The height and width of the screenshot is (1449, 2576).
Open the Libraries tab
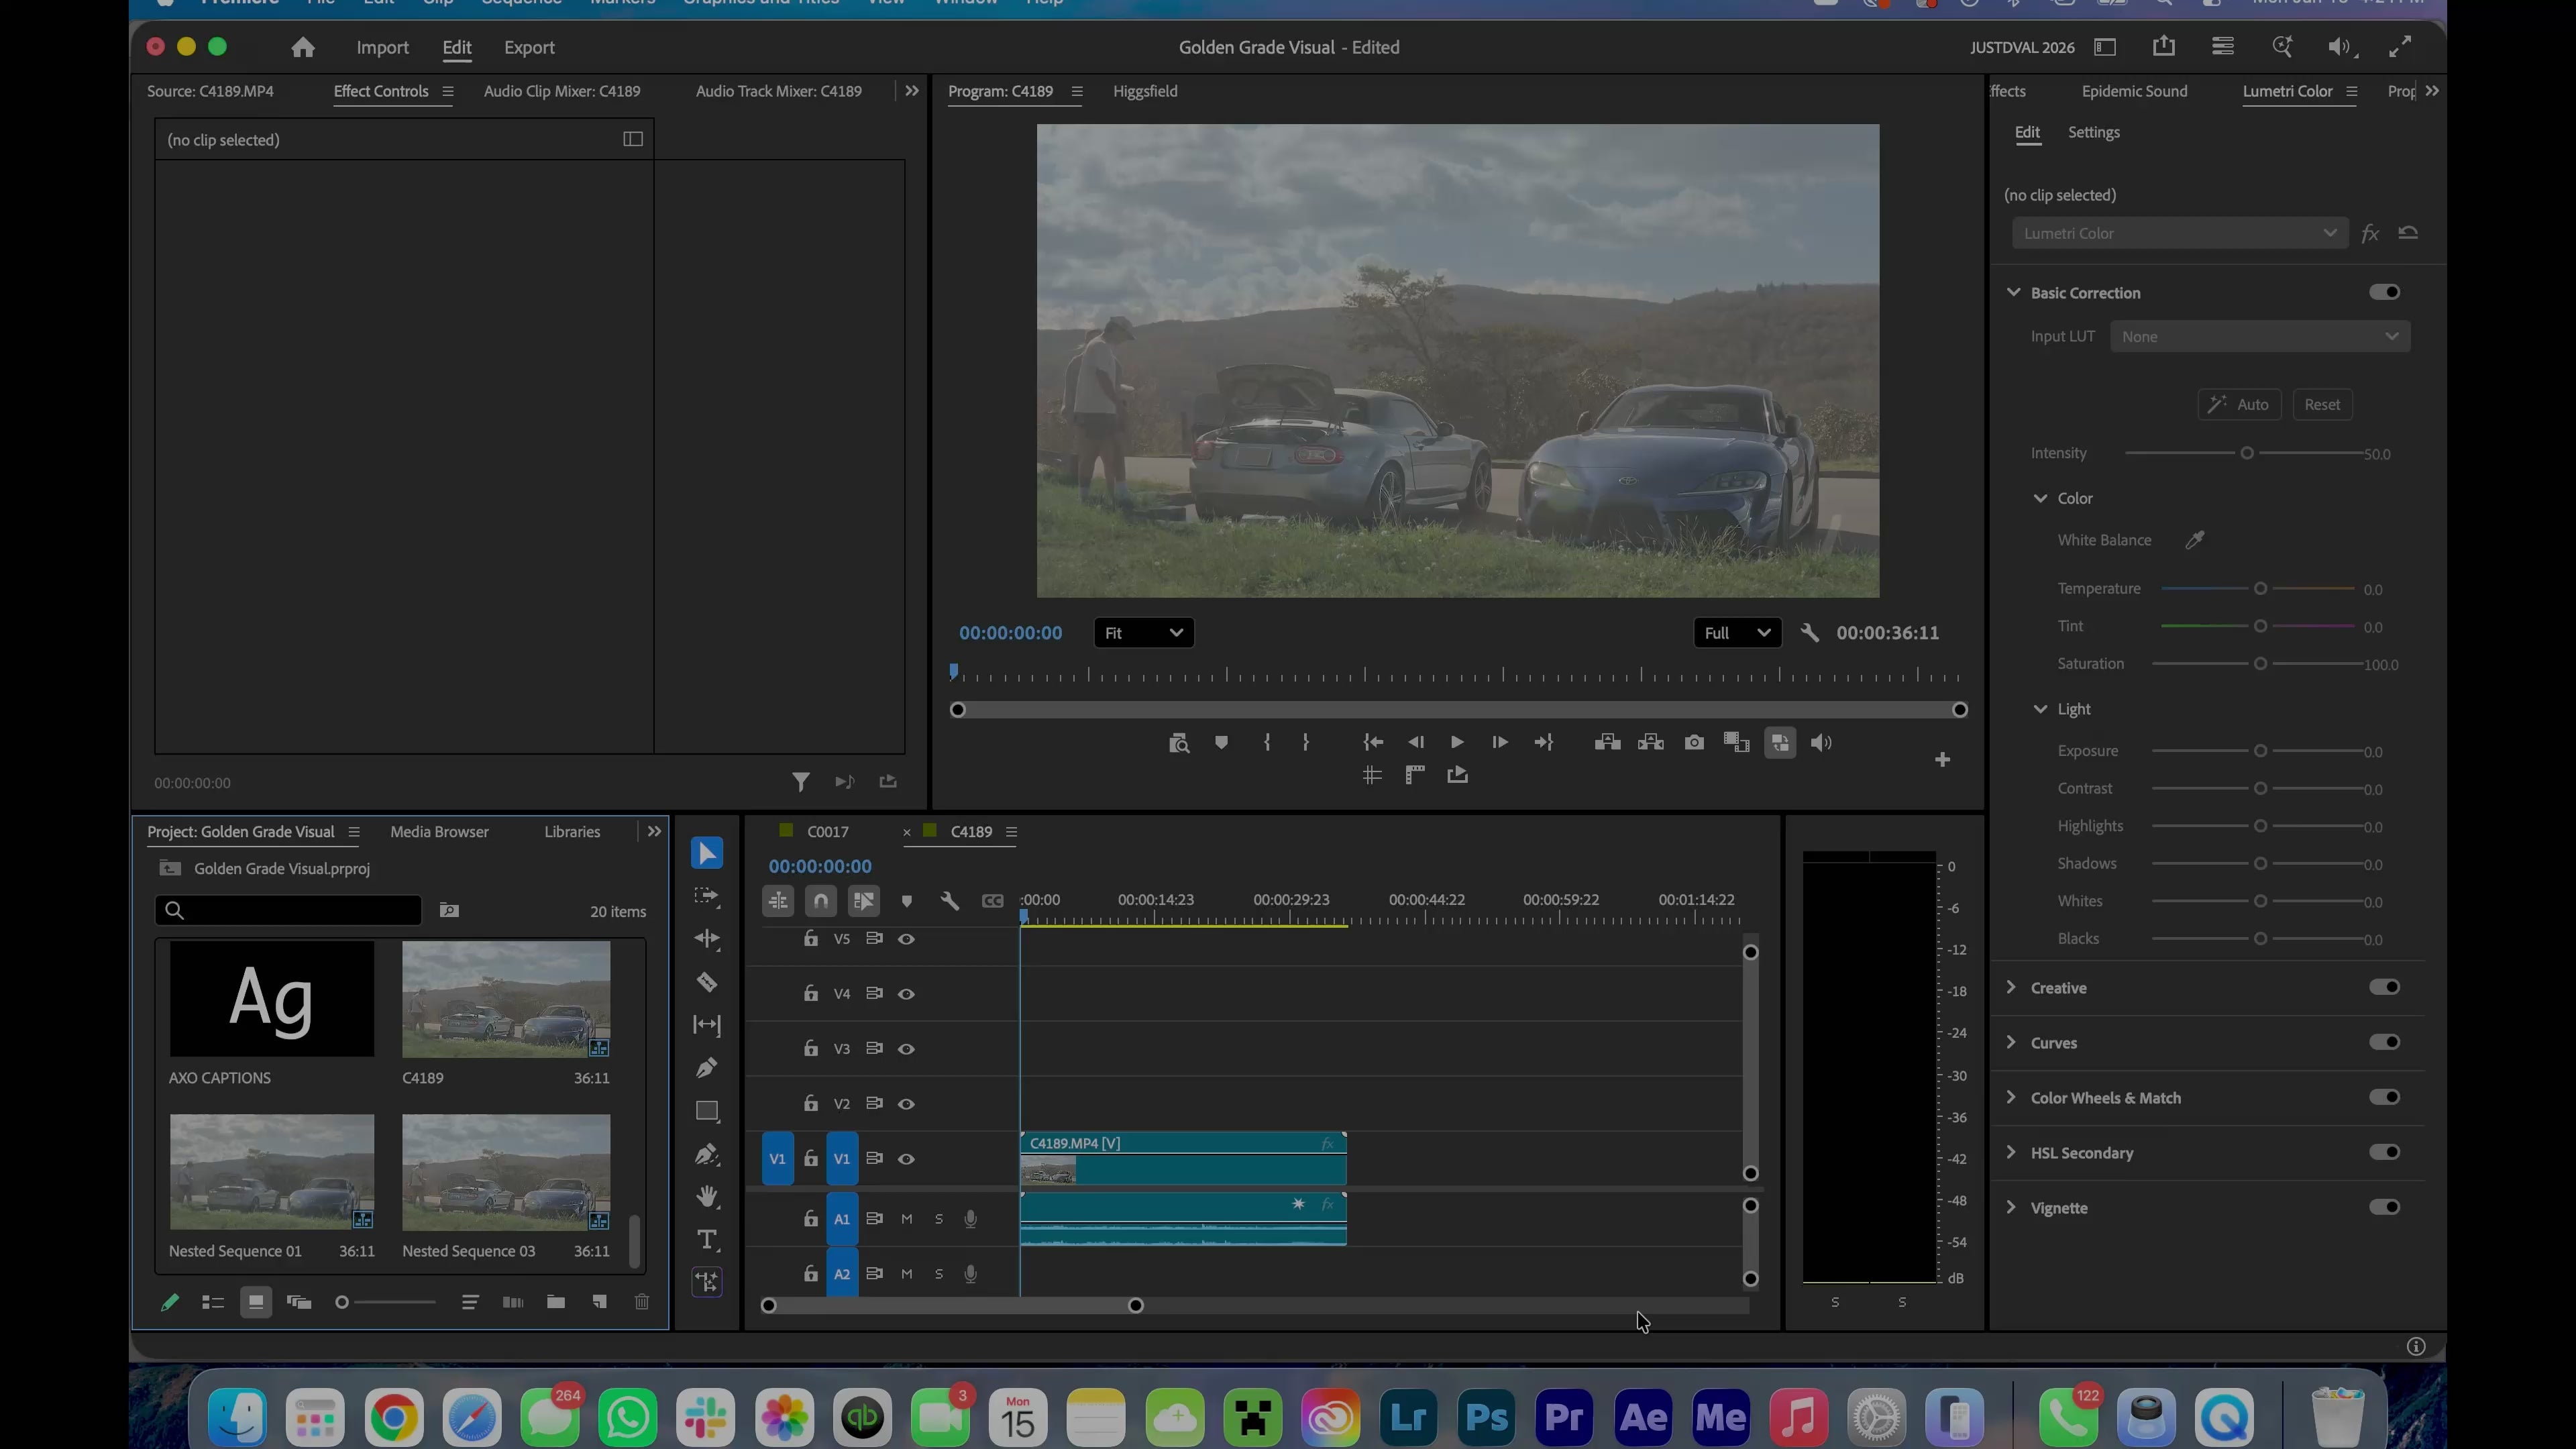572,832
